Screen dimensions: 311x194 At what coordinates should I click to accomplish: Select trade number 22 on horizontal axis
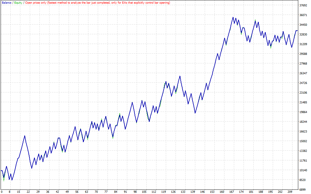coord(28,192)
